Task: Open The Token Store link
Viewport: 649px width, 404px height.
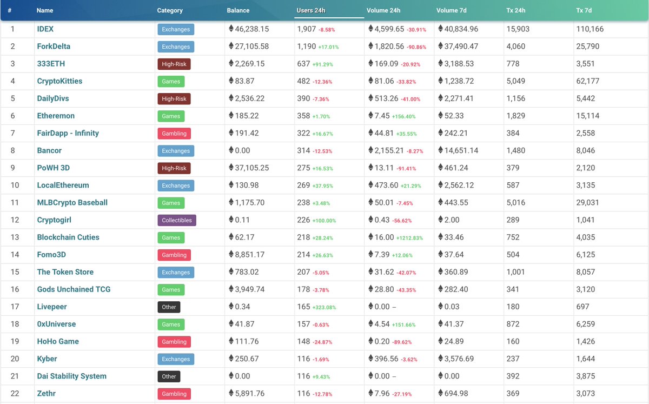Action: pyautogui.click(x=65, y=271)
